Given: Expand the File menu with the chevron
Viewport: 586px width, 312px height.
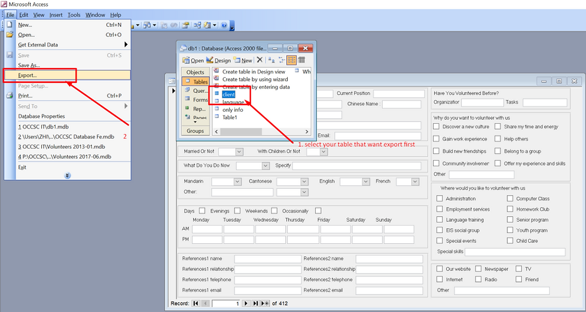Looking at the screenshot, I should click(x=67, y=175).
